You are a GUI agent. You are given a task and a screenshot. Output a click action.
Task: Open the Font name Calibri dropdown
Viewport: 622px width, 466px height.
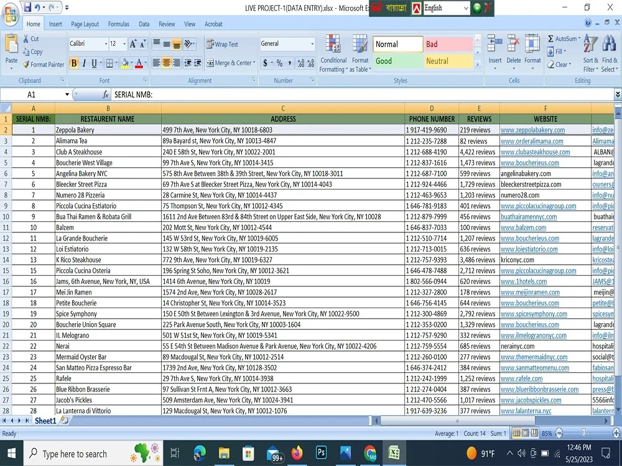(x=106, y=43)
